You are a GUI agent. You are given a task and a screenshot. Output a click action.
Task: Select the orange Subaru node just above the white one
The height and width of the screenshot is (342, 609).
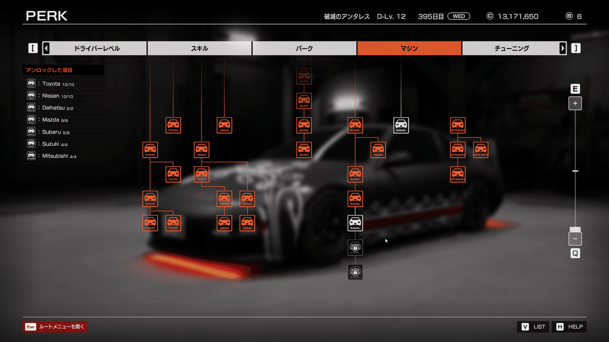click(355, 199)
